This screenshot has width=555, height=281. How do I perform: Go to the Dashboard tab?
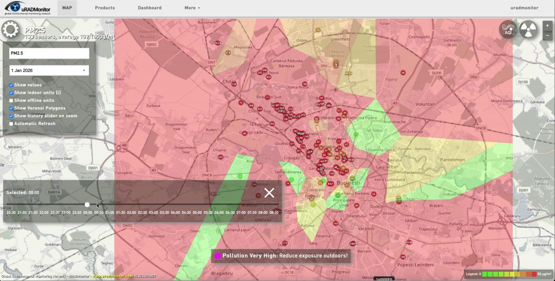(150, 8)
